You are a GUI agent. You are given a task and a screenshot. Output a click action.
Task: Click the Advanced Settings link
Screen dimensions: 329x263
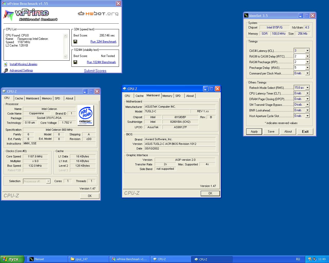pos(21,70)
